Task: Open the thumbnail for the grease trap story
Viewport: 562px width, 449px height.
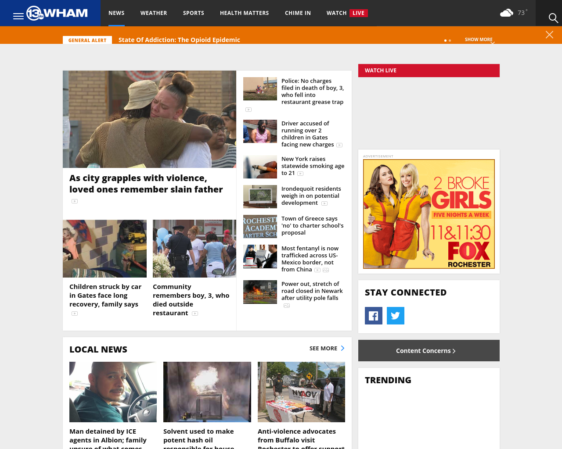Action: click(x=260, y=88)
